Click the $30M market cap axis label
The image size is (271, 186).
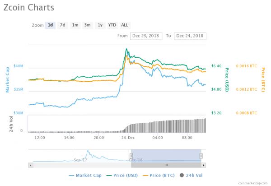[x=19, y=113]
